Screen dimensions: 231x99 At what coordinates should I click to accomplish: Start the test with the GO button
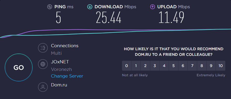tap(19, 67)
